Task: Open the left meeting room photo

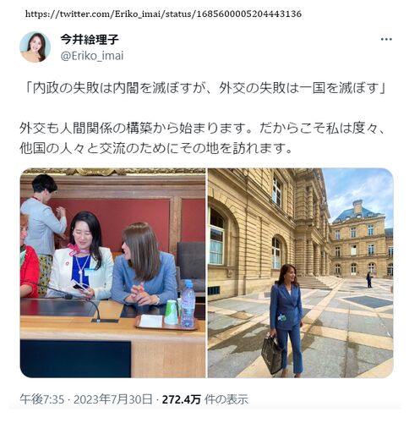Action: 112,272
